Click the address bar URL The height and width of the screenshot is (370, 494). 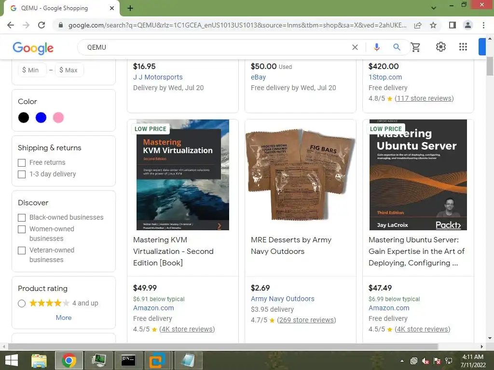pos(237,25)
